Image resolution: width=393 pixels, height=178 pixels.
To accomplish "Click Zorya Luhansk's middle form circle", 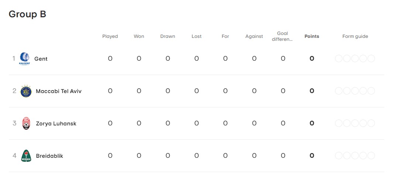I will point(355,123).
